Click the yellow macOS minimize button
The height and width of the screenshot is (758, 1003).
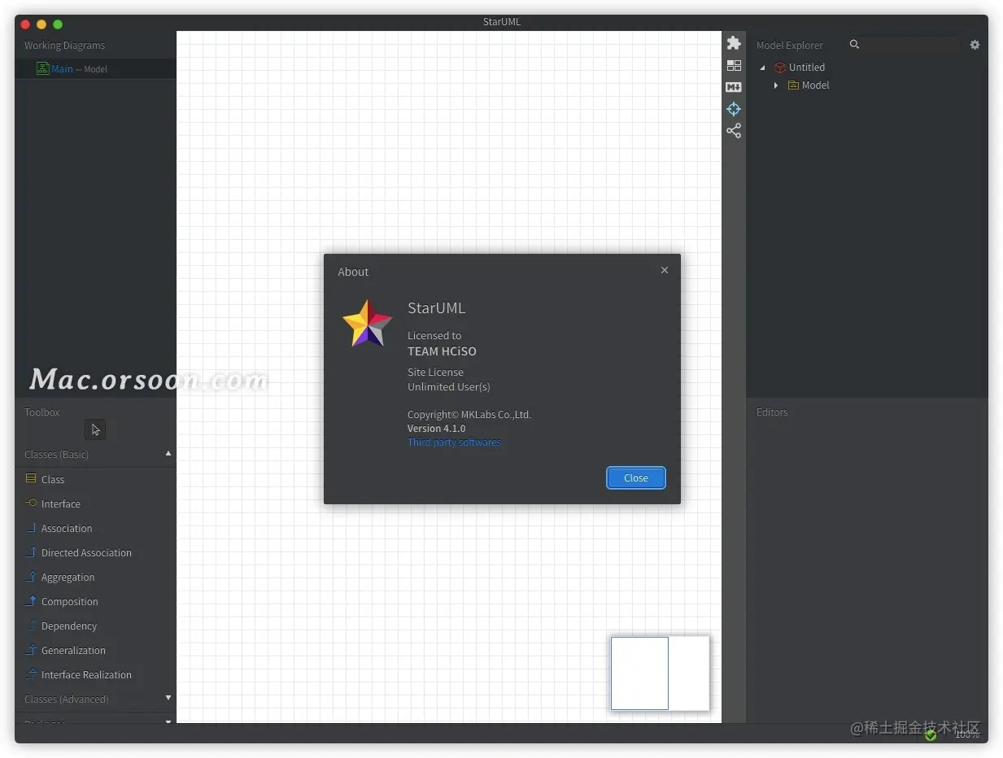click(x=41, y=24)
